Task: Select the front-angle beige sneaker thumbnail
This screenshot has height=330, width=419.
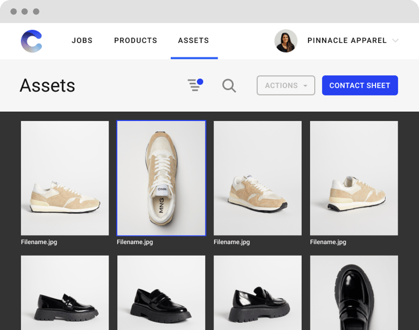Action: [258, 178]
